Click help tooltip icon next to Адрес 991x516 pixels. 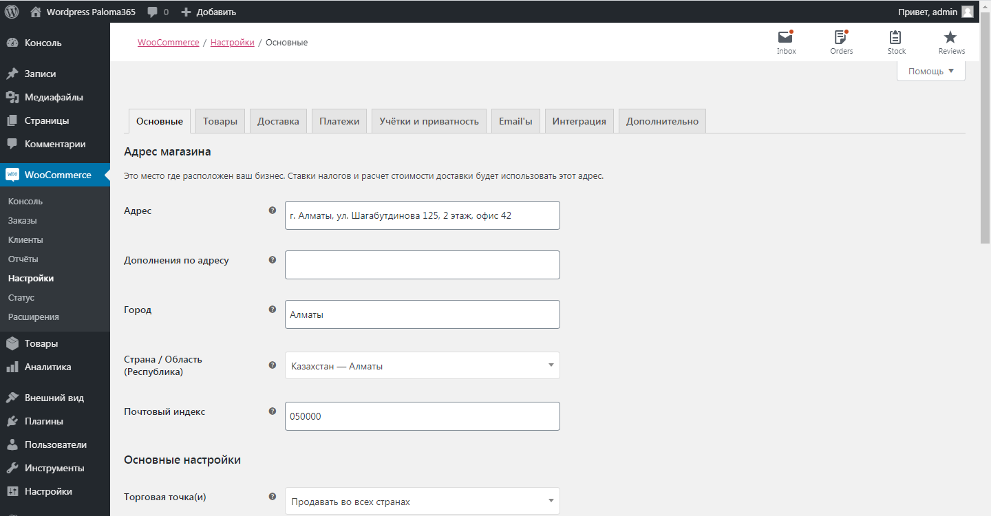273,211
